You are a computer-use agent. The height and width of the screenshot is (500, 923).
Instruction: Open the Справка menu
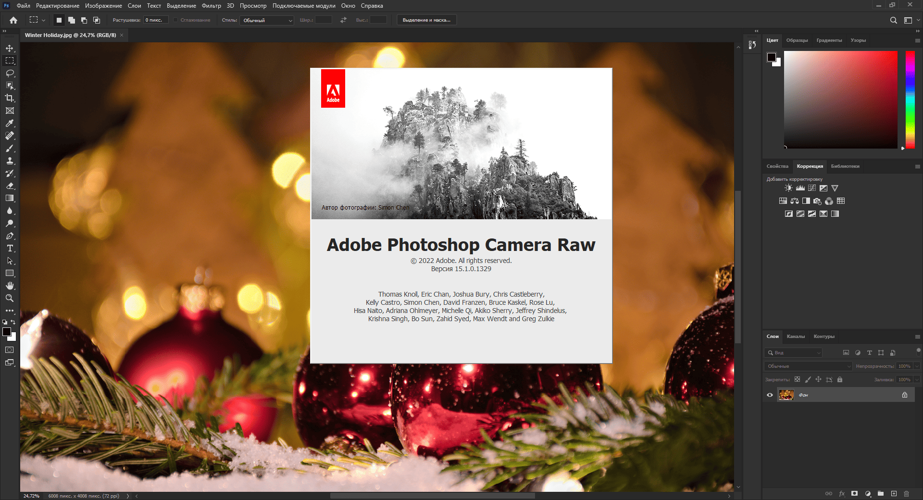point(372,6)
